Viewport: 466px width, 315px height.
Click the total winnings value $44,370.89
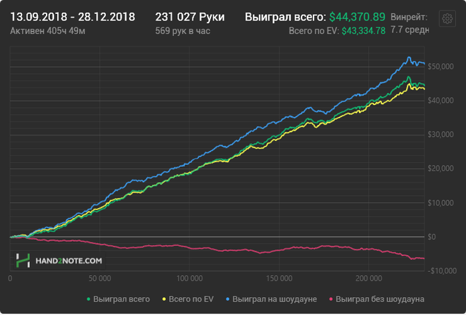pos(357,17)
